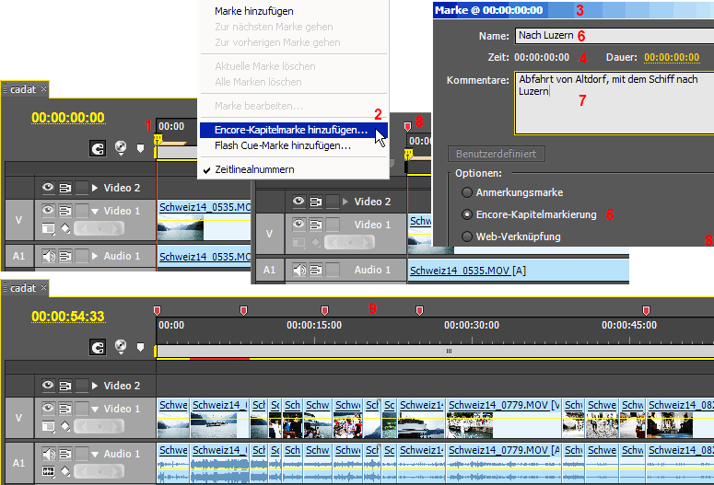Image resolution: width=714 pixels, height=485 pixels.
Task: Expand Audio 1 track in top-left timeline
Action: pos(95,256)
